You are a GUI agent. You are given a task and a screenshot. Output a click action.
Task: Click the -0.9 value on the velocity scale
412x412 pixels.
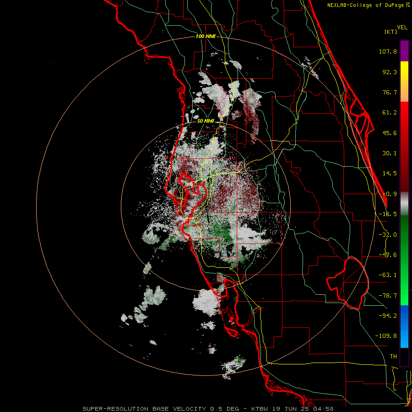point(390,194)
